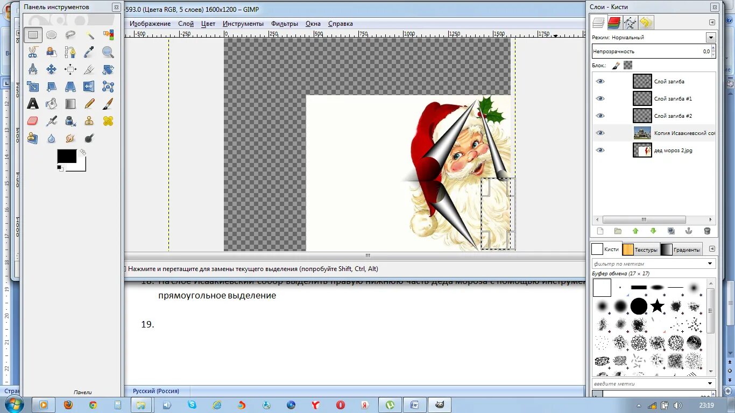Select the Free Select lasso tool

[70, 35]
